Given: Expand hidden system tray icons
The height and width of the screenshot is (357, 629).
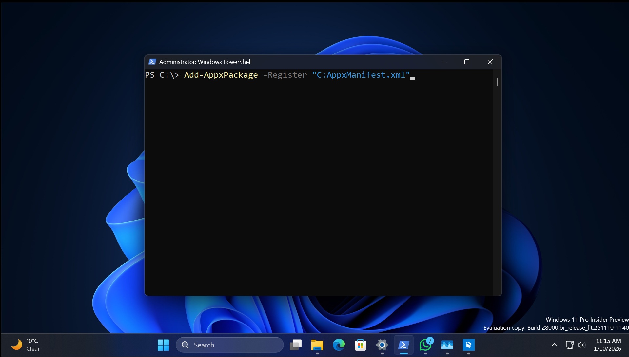Looking at the screenshot, I should [554, 345].
